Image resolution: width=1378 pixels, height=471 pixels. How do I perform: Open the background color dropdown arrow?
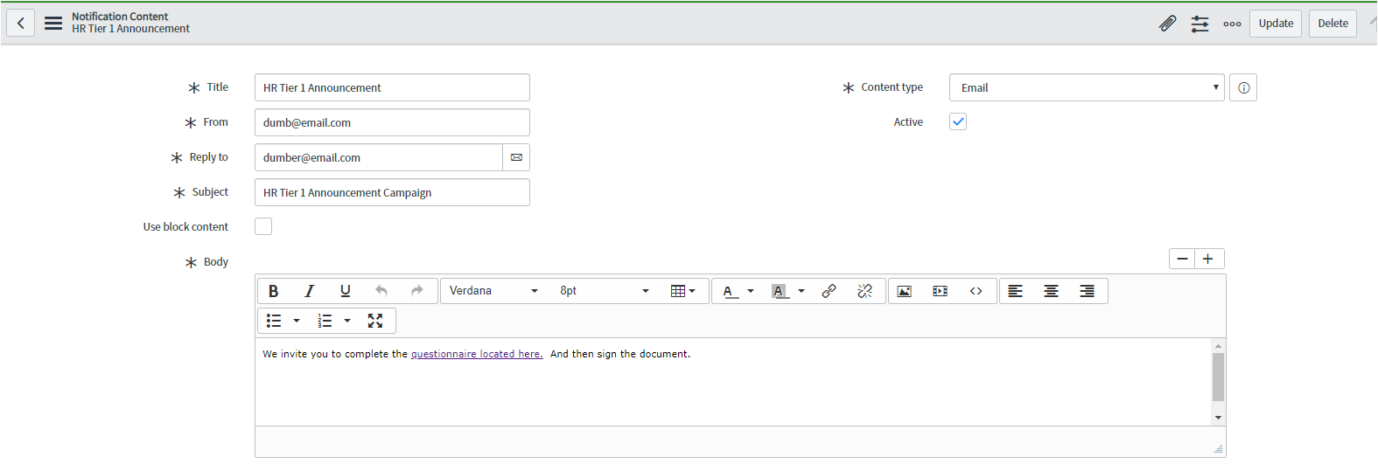[801, 291]
